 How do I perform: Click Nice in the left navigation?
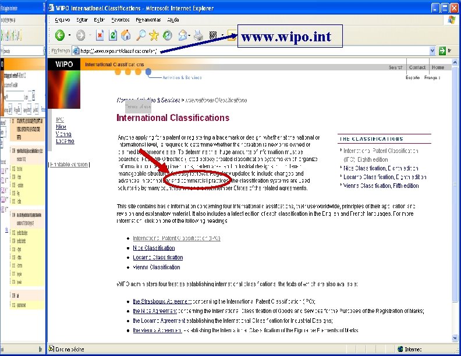(x=61, y=127)
